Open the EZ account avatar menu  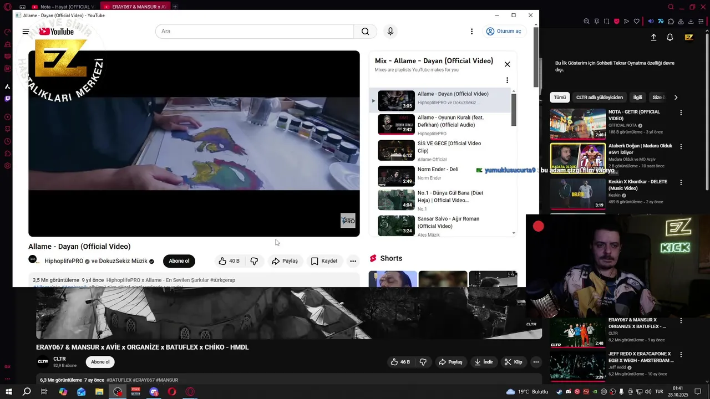tap(689, 37)
